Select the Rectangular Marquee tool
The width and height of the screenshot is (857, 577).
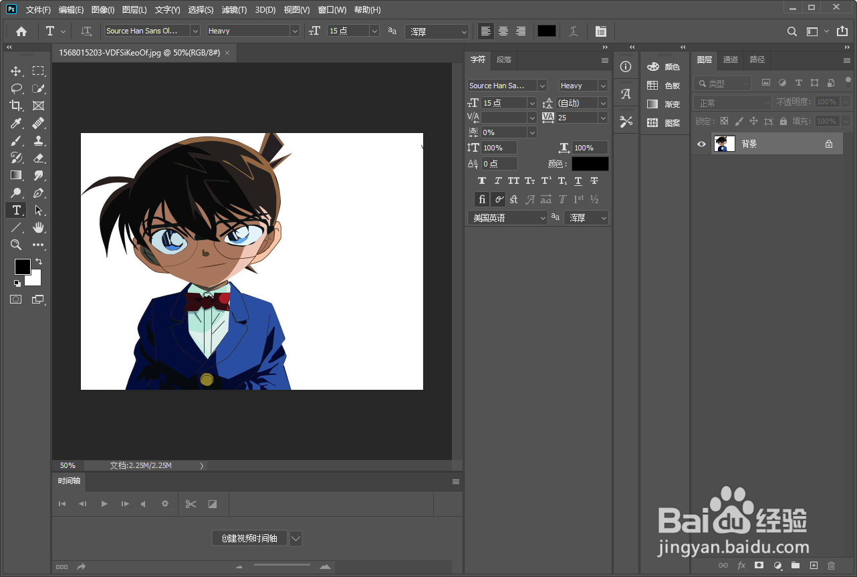39,71
